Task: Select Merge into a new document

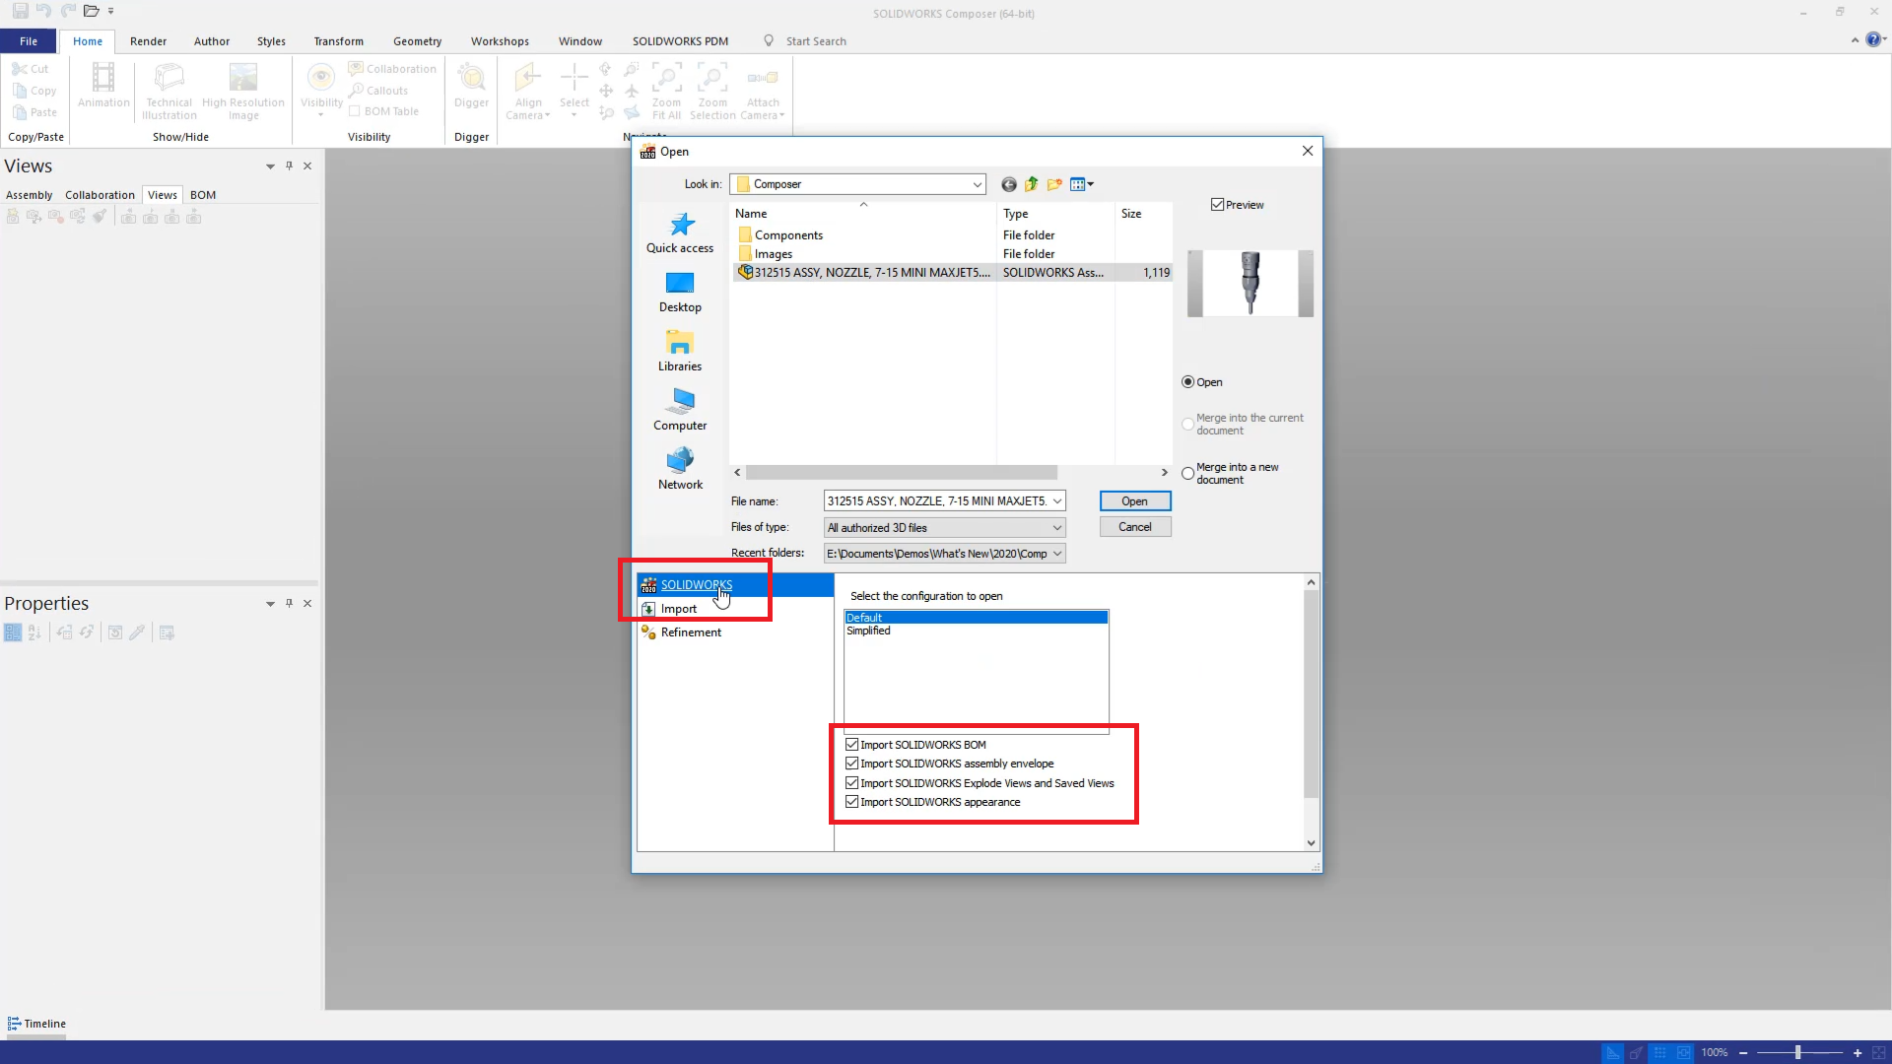Action: point(1188,473)
